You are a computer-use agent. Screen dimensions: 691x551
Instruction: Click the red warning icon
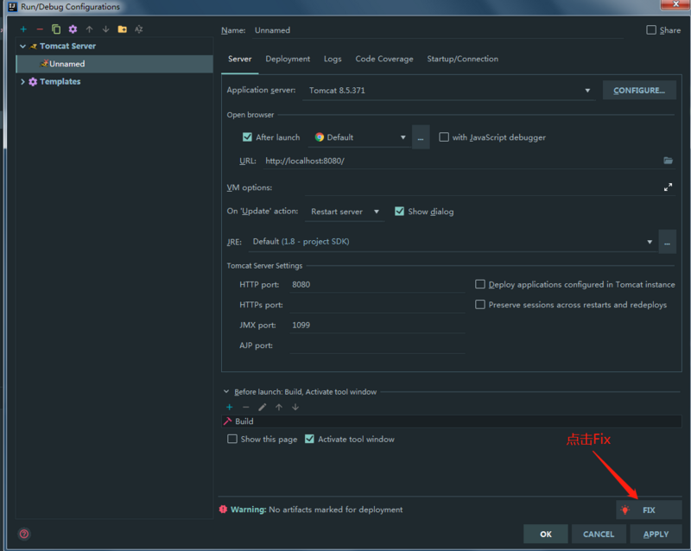(223, 510)
